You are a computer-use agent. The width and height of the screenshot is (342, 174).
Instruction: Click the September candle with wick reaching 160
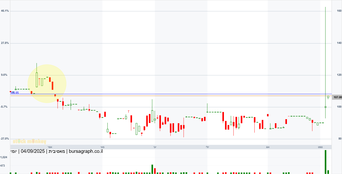325,63
